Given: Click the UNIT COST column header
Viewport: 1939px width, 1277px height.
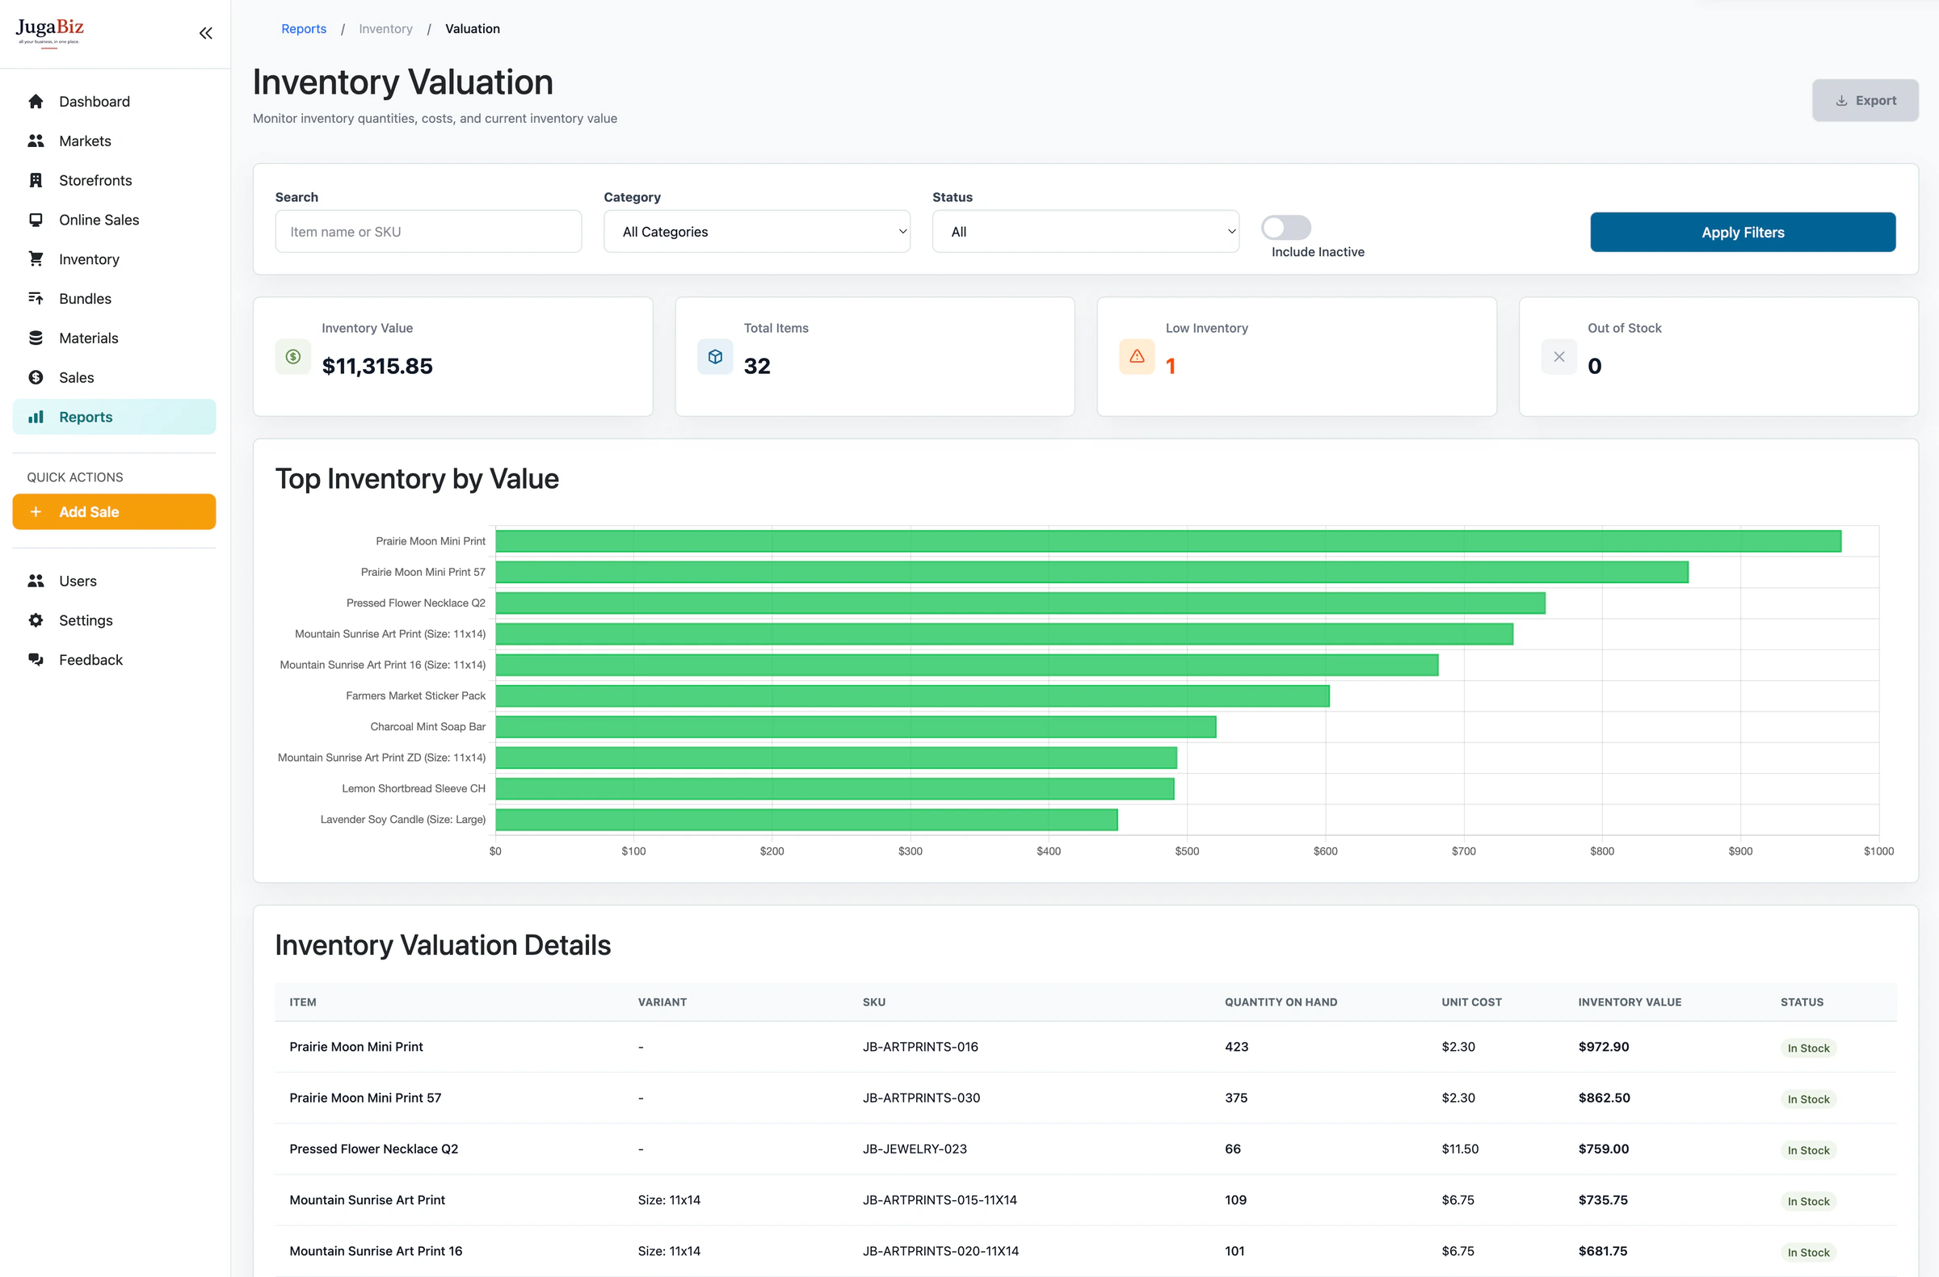Looking at the screenshot, I should [x=1471, y=1002].
